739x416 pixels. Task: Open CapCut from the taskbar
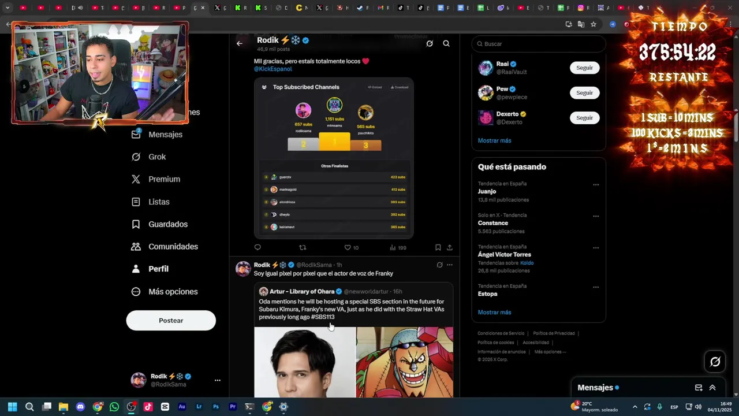(165, 407)
